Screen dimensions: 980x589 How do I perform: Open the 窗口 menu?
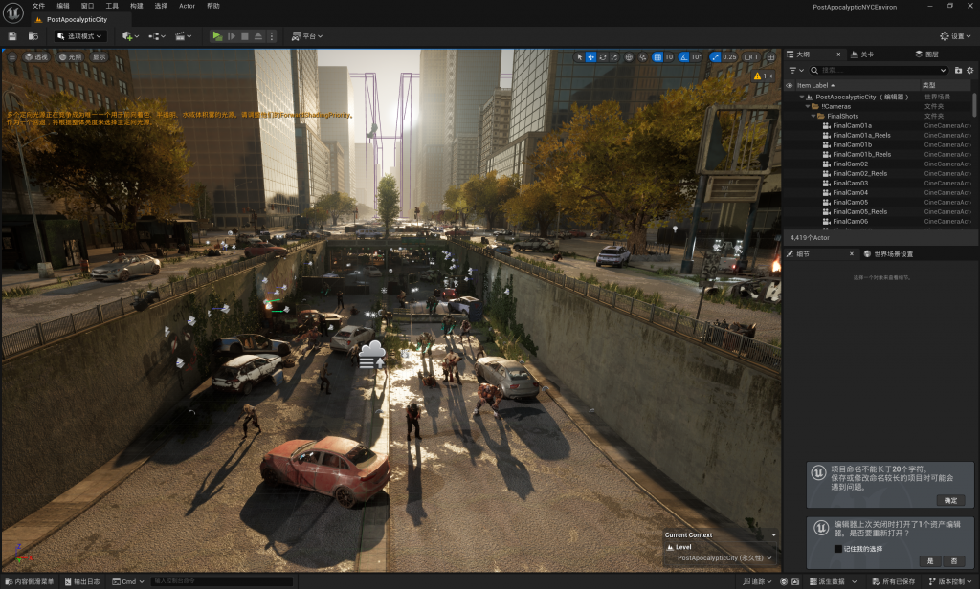coord(87,6)
